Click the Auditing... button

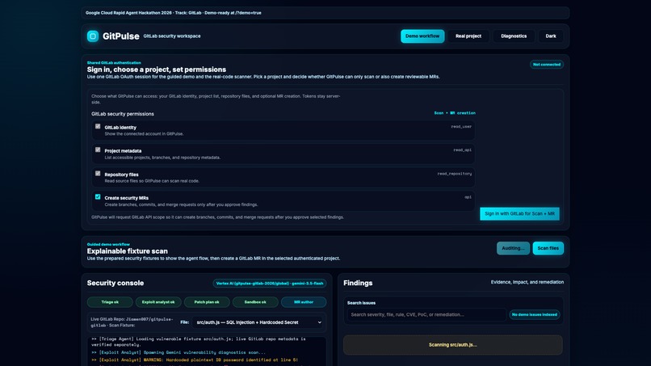pos(513,248)
